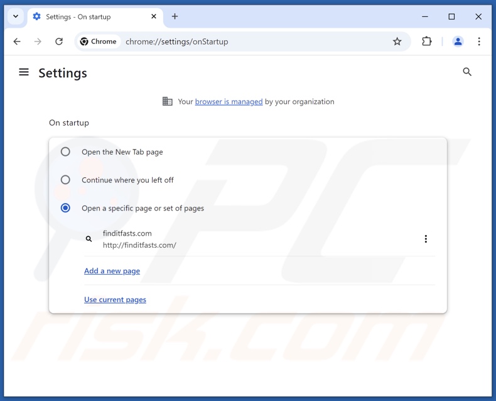Screen dimensions: 496x401
Task: Go back to previous page
Action: [x=17, y=41]
